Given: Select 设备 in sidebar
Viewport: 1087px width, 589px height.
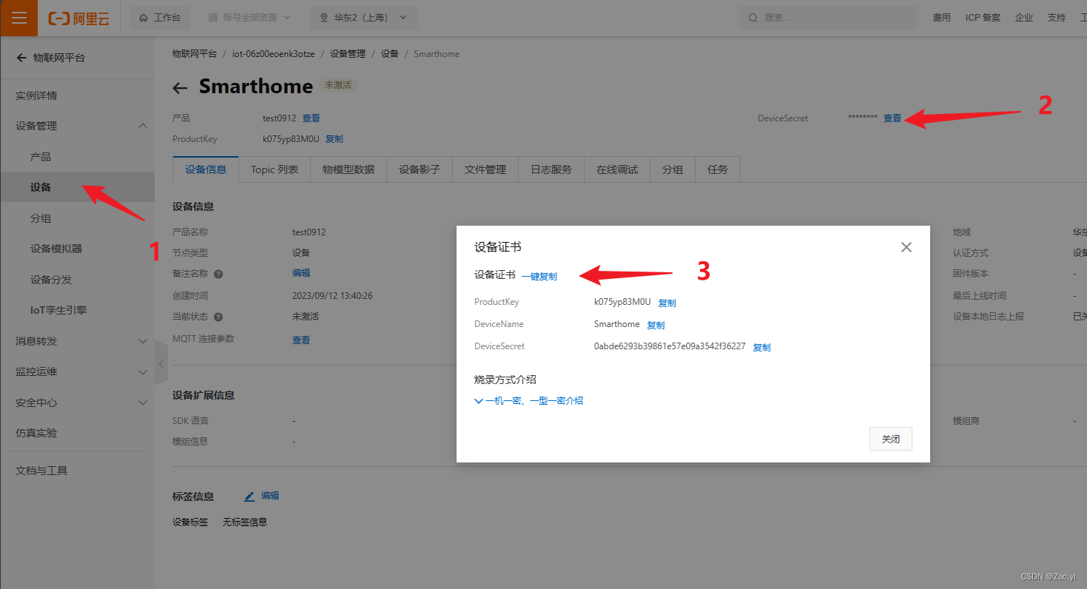Looking at the screenshot, I should point(78,187).
